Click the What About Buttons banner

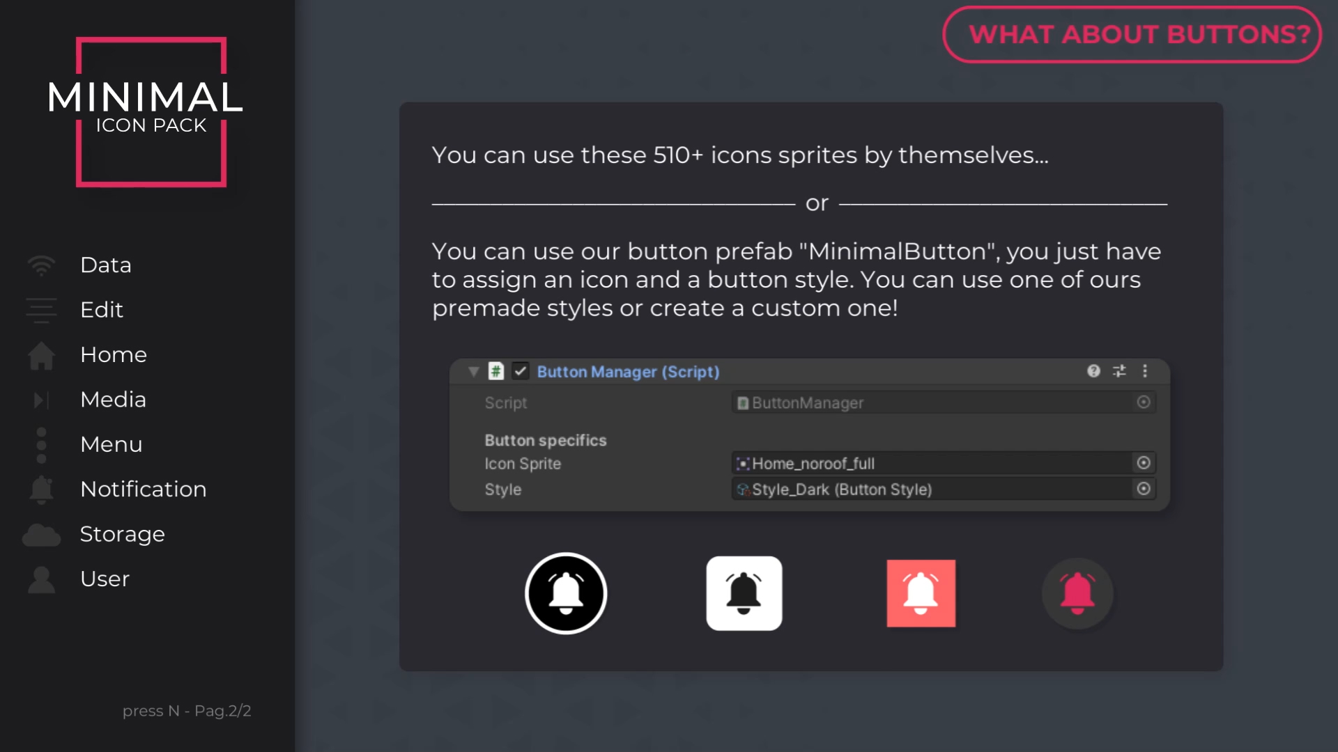[1132, 35]
